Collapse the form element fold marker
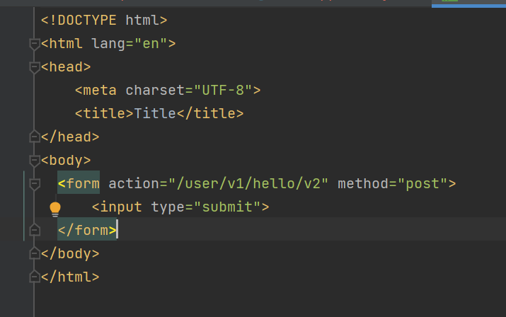Image resolution: width=506 pixels, height=317 pixels. coord(34,184)
